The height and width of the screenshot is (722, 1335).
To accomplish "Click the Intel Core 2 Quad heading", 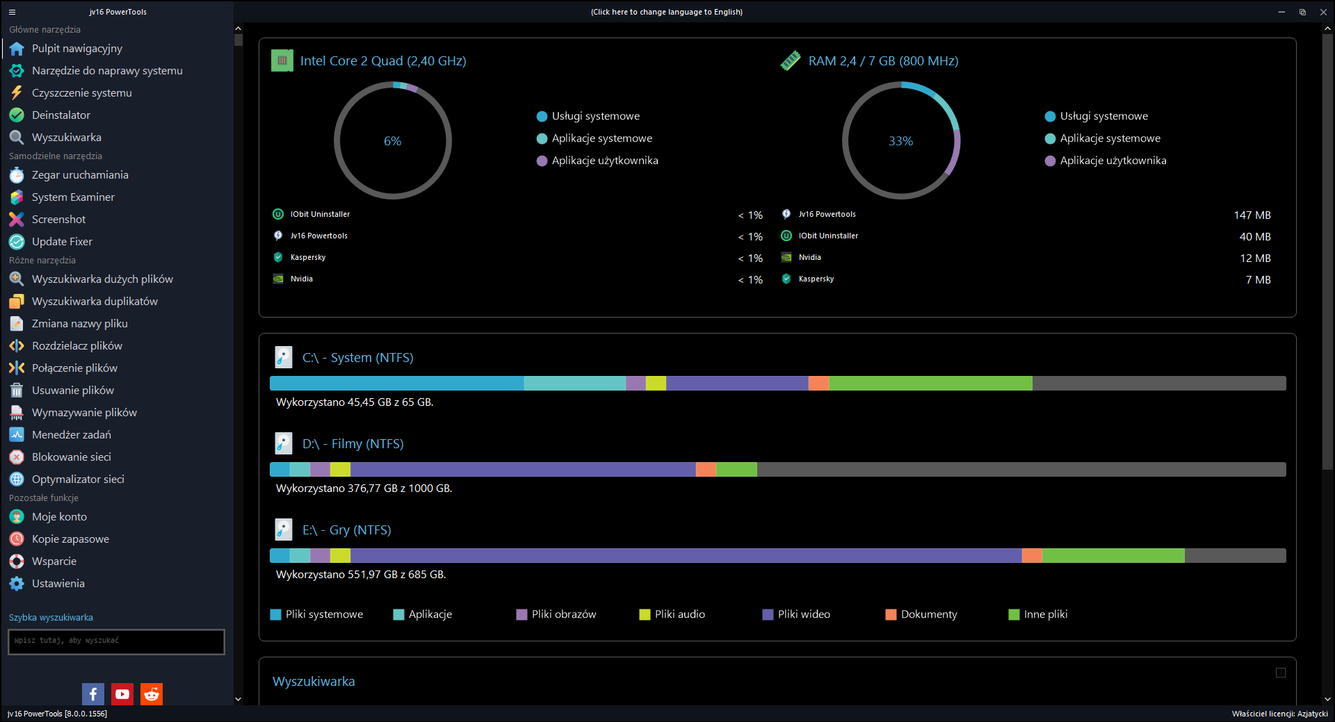I will [383, 61].
